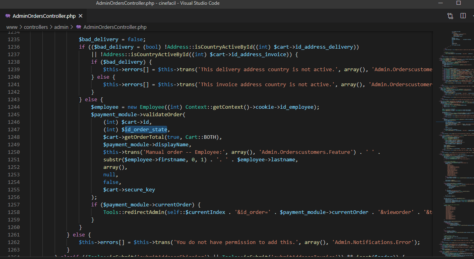Image resolution: width=474 pixels, height=259 pixels.
Task: Click the Open Changes compare icon
Action: (x=450, y=16)
